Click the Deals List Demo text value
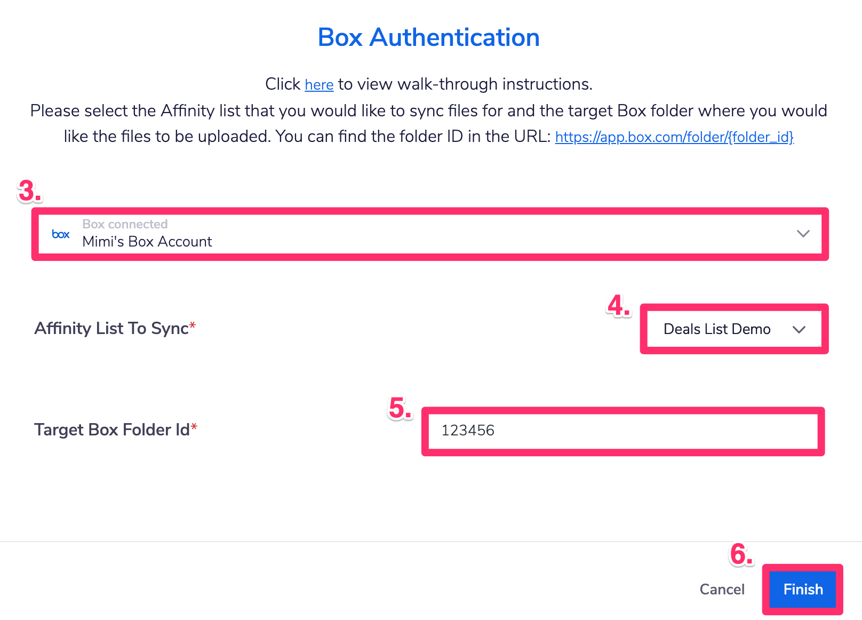The width and height of the screenshot is (862, 620). point(716,329)
